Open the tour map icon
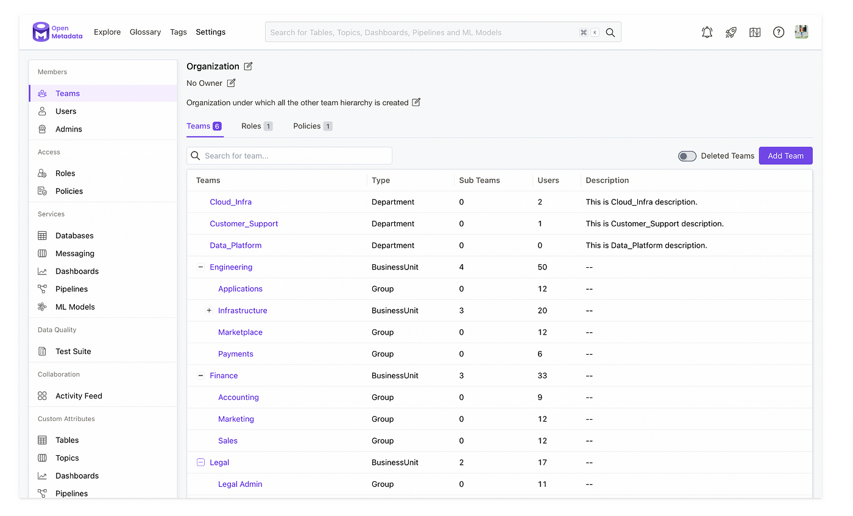Screen dimensions: 853x516 [x=755, y=32]
